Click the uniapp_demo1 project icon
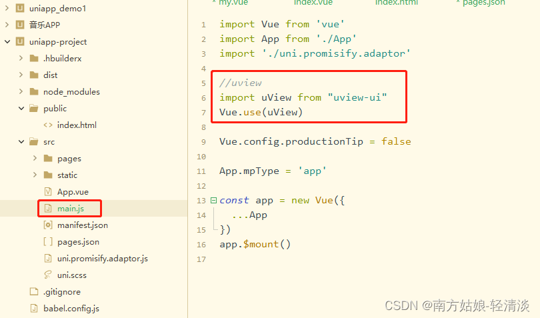The width and height of the screenshot is (540, 318). tap(20, 8)
